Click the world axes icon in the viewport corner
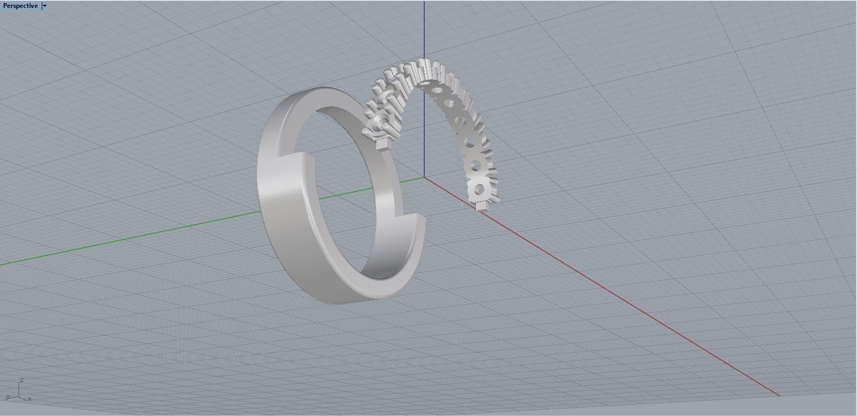The image size is (857, 416). (x=18, y=390)
